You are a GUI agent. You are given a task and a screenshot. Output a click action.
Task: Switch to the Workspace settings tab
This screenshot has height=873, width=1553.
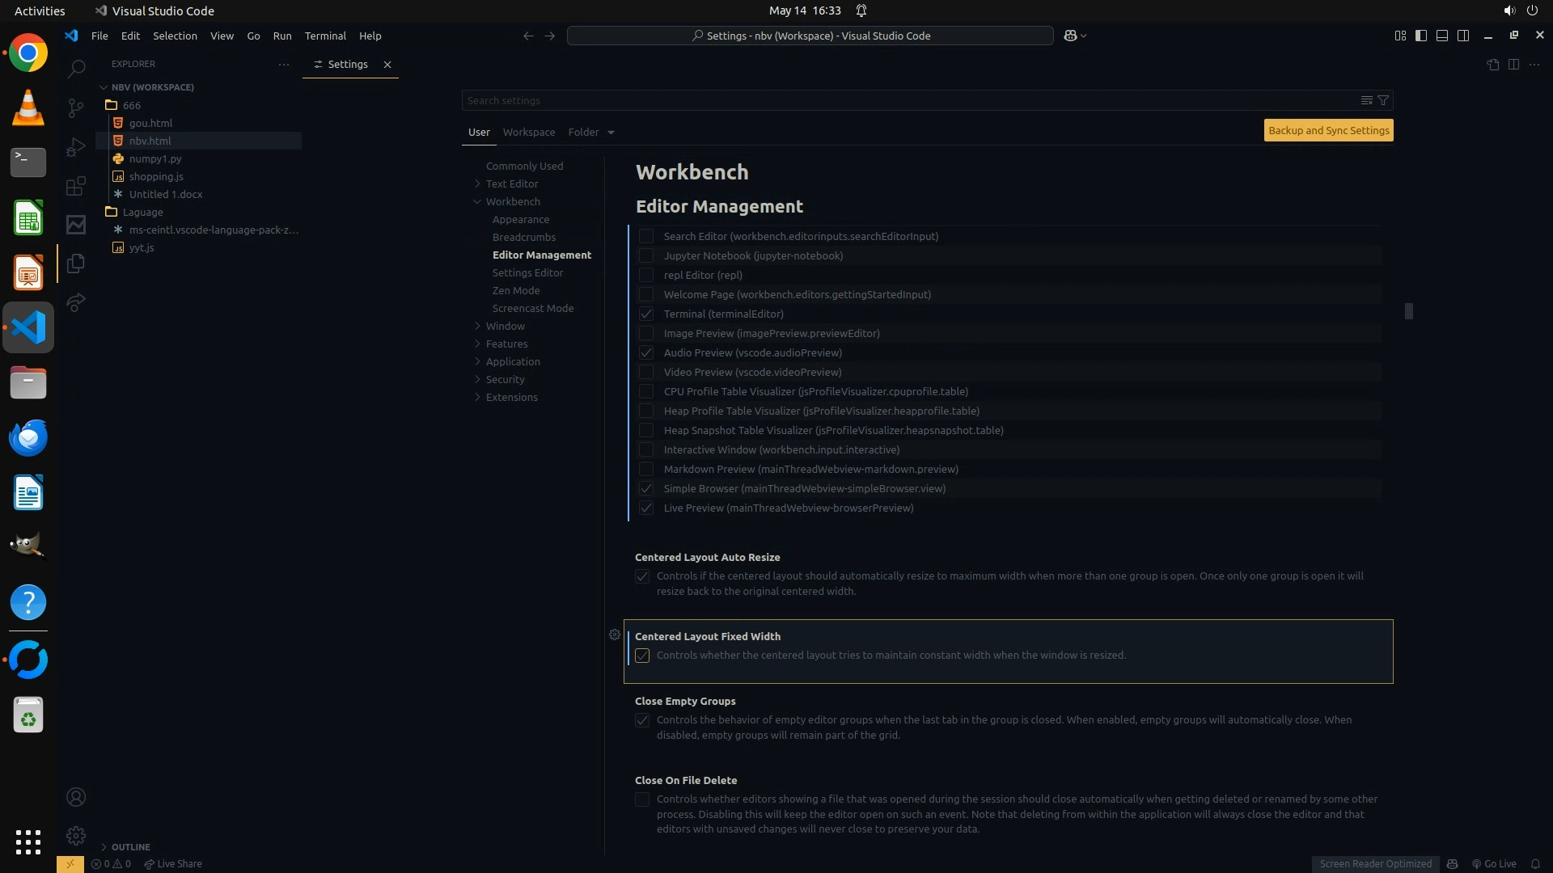(528, 132)
